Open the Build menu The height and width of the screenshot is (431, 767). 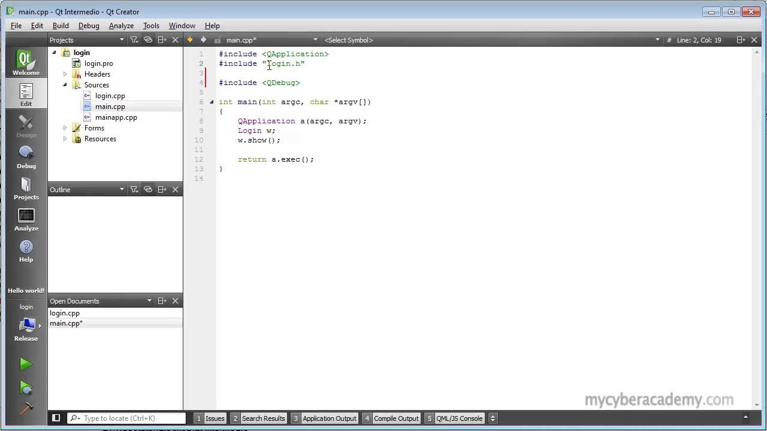[61, 26]
